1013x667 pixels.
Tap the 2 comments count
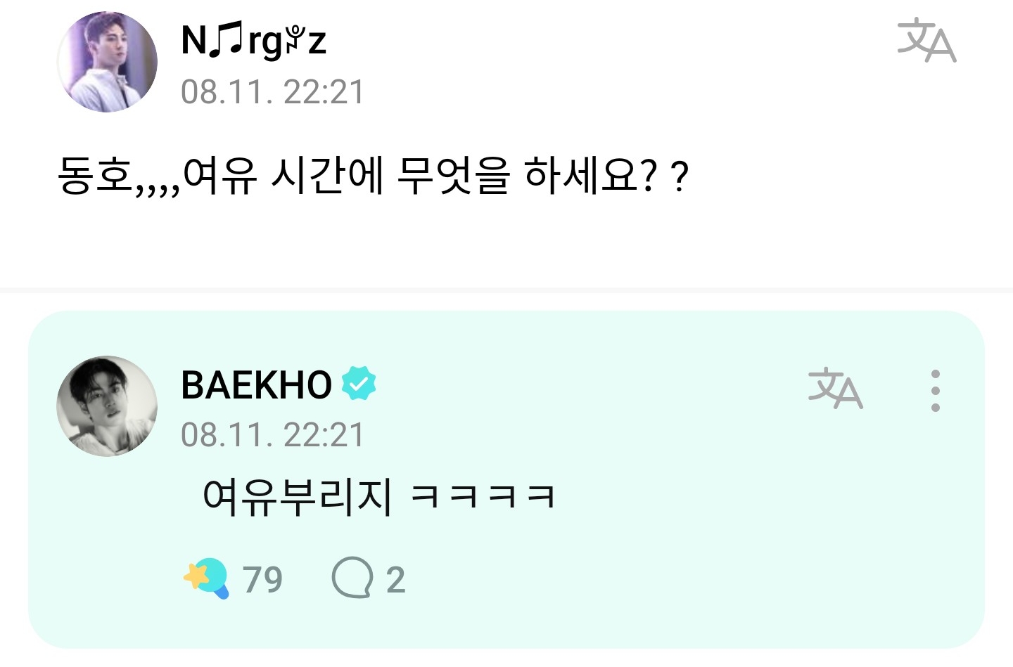(x=395, y=580)
